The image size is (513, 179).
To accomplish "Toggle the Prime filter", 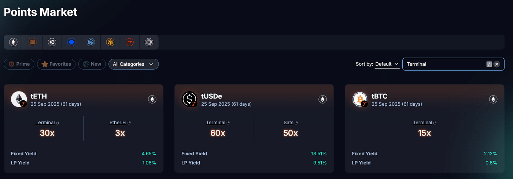I will (x=19, y=64).
